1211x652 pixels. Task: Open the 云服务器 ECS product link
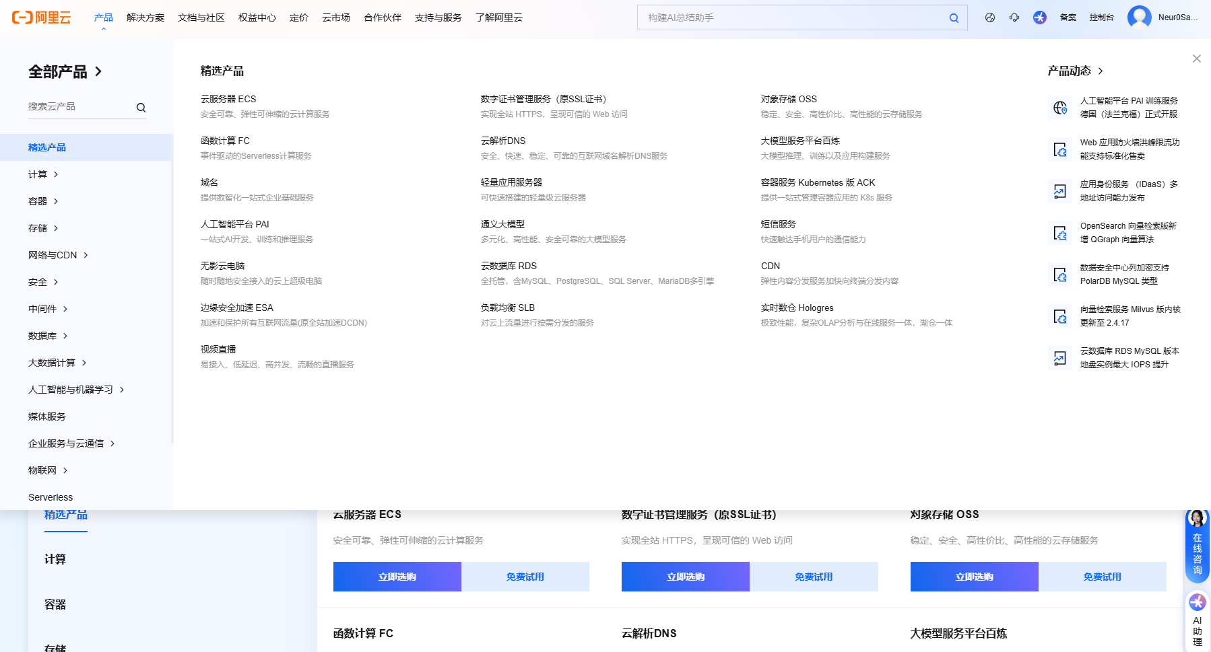click(228, 99)
